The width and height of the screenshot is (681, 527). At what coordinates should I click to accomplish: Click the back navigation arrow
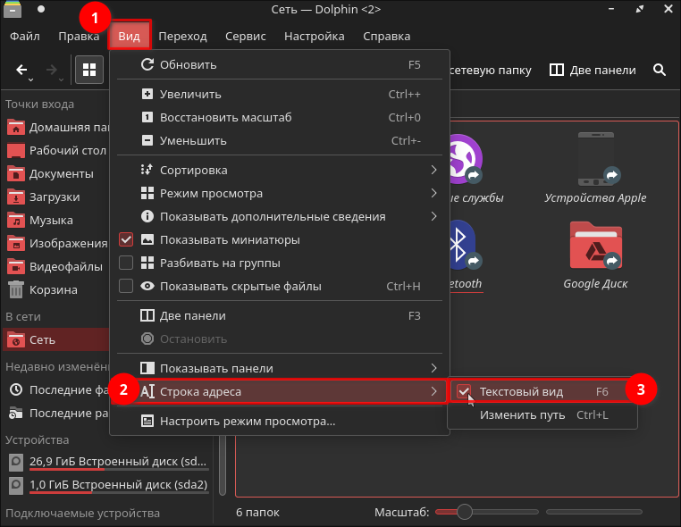22,70
